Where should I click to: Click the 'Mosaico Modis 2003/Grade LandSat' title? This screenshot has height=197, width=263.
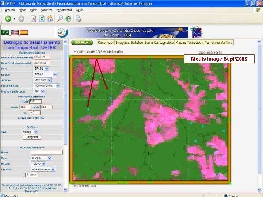tap(99, 52)
